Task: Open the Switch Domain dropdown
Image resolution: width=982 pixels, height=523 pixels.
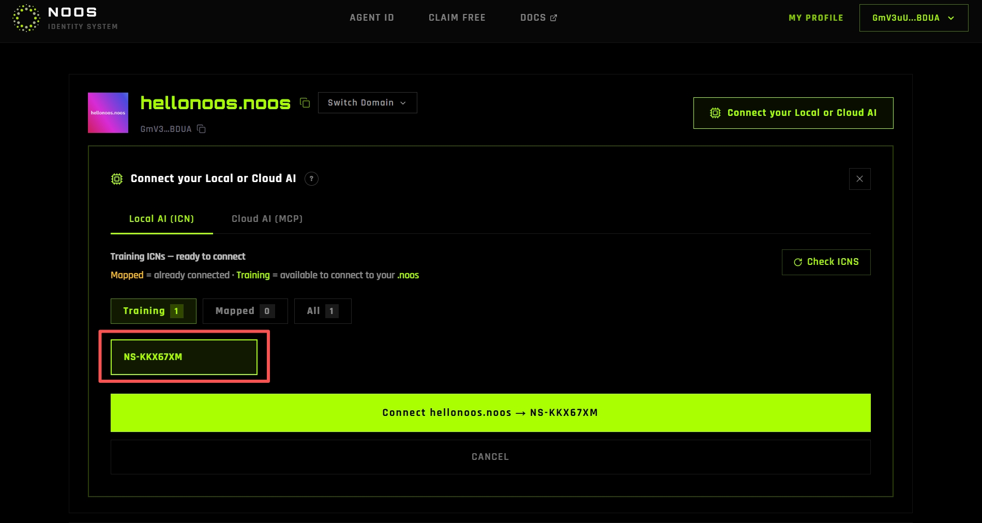Action: click(x=367, y=102)
